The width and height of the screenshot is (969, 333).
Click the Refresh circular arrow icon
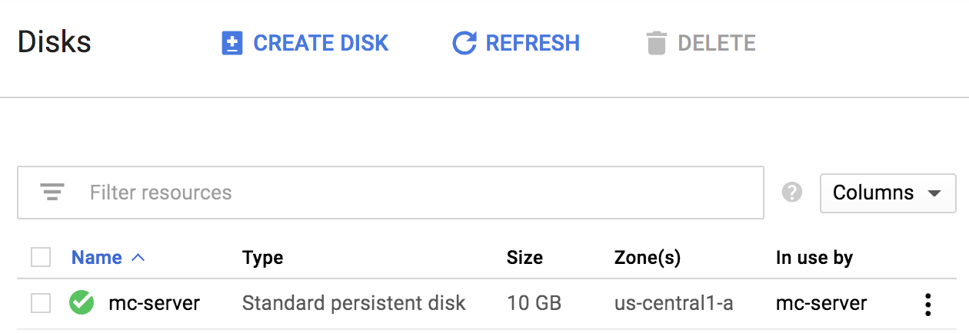tap(464, 43)
